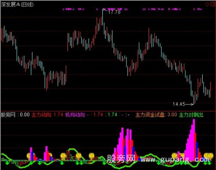Image resolution: width=216 pixels, height=170 pixels.
Task: Click the diamond icon at chart corner
Action: (207, 4)
